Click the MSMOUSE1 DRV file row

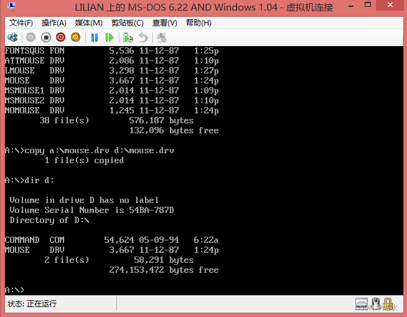coord(112,90)
